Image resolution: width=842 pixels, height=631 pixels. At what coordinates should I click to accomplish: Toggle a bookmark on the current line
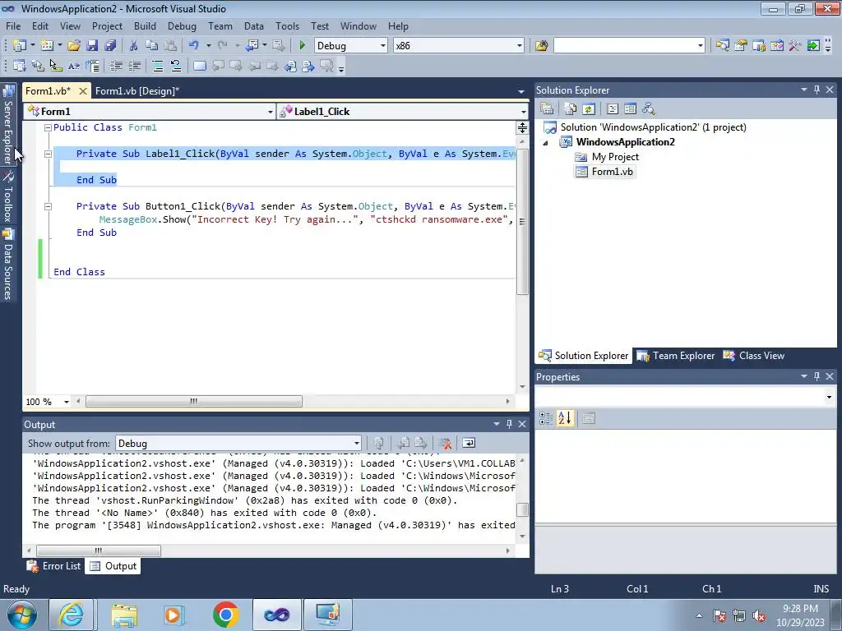(199, 66)
